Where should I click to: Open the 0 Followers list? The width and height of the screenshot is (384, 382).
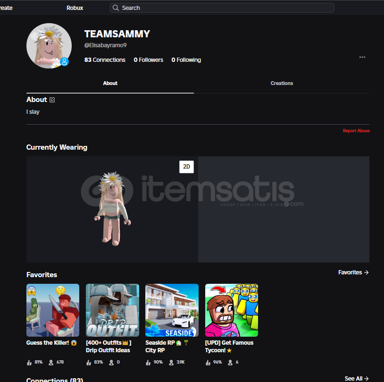pyautogui.click(x=149, y=60)
